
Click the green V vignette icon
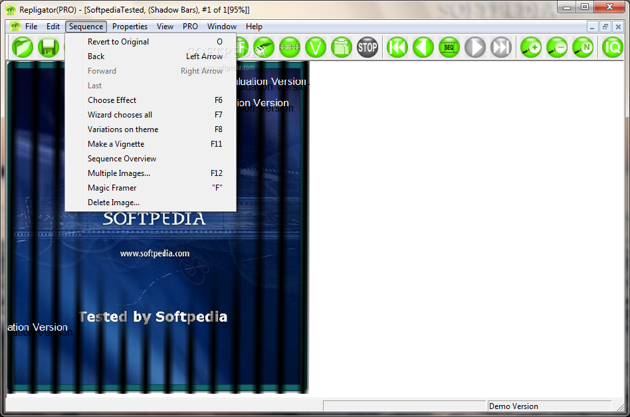click(x=316, y=47)
